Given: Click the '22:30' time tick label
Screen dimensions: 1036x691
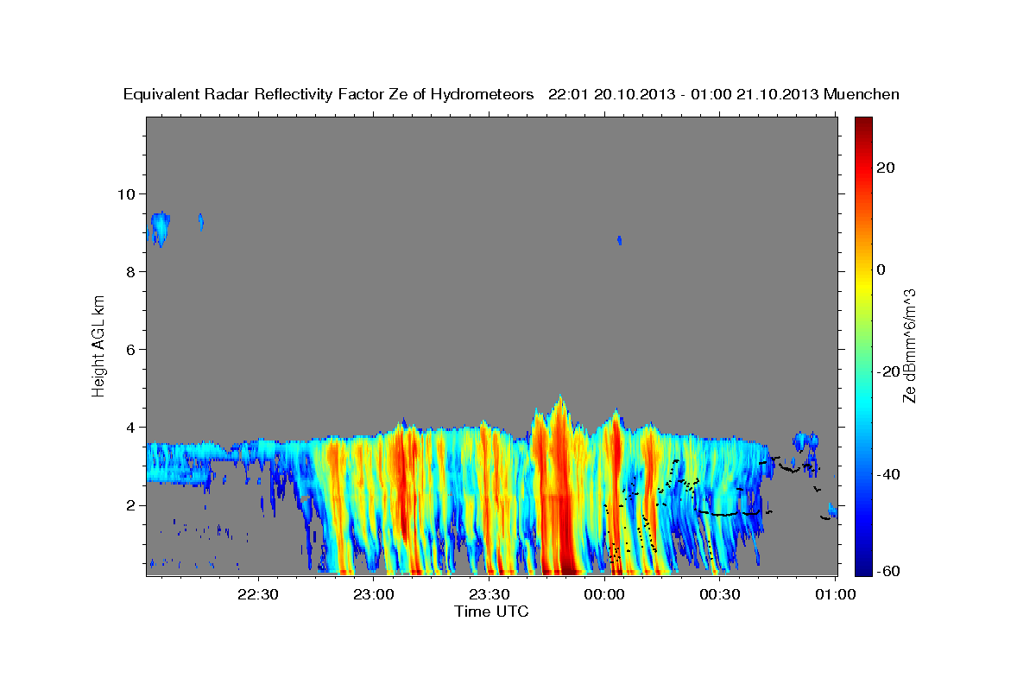Looking at the screenshot, I should click(x=258, y=594).
